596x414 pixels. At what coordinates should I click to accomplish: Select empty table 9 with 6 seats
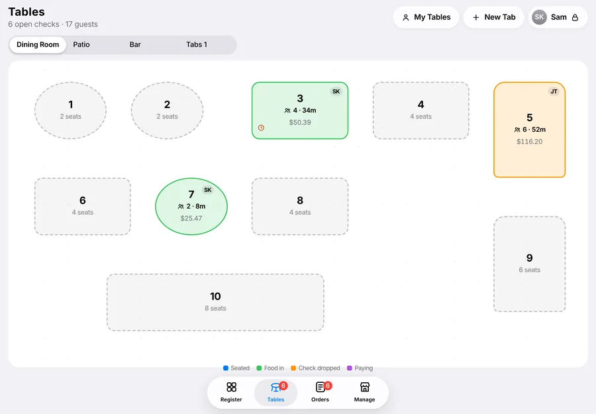point(530,264)
